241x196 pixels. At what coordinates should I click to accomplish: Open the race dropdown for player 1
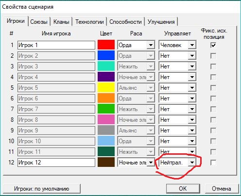(x=136, y=45)
